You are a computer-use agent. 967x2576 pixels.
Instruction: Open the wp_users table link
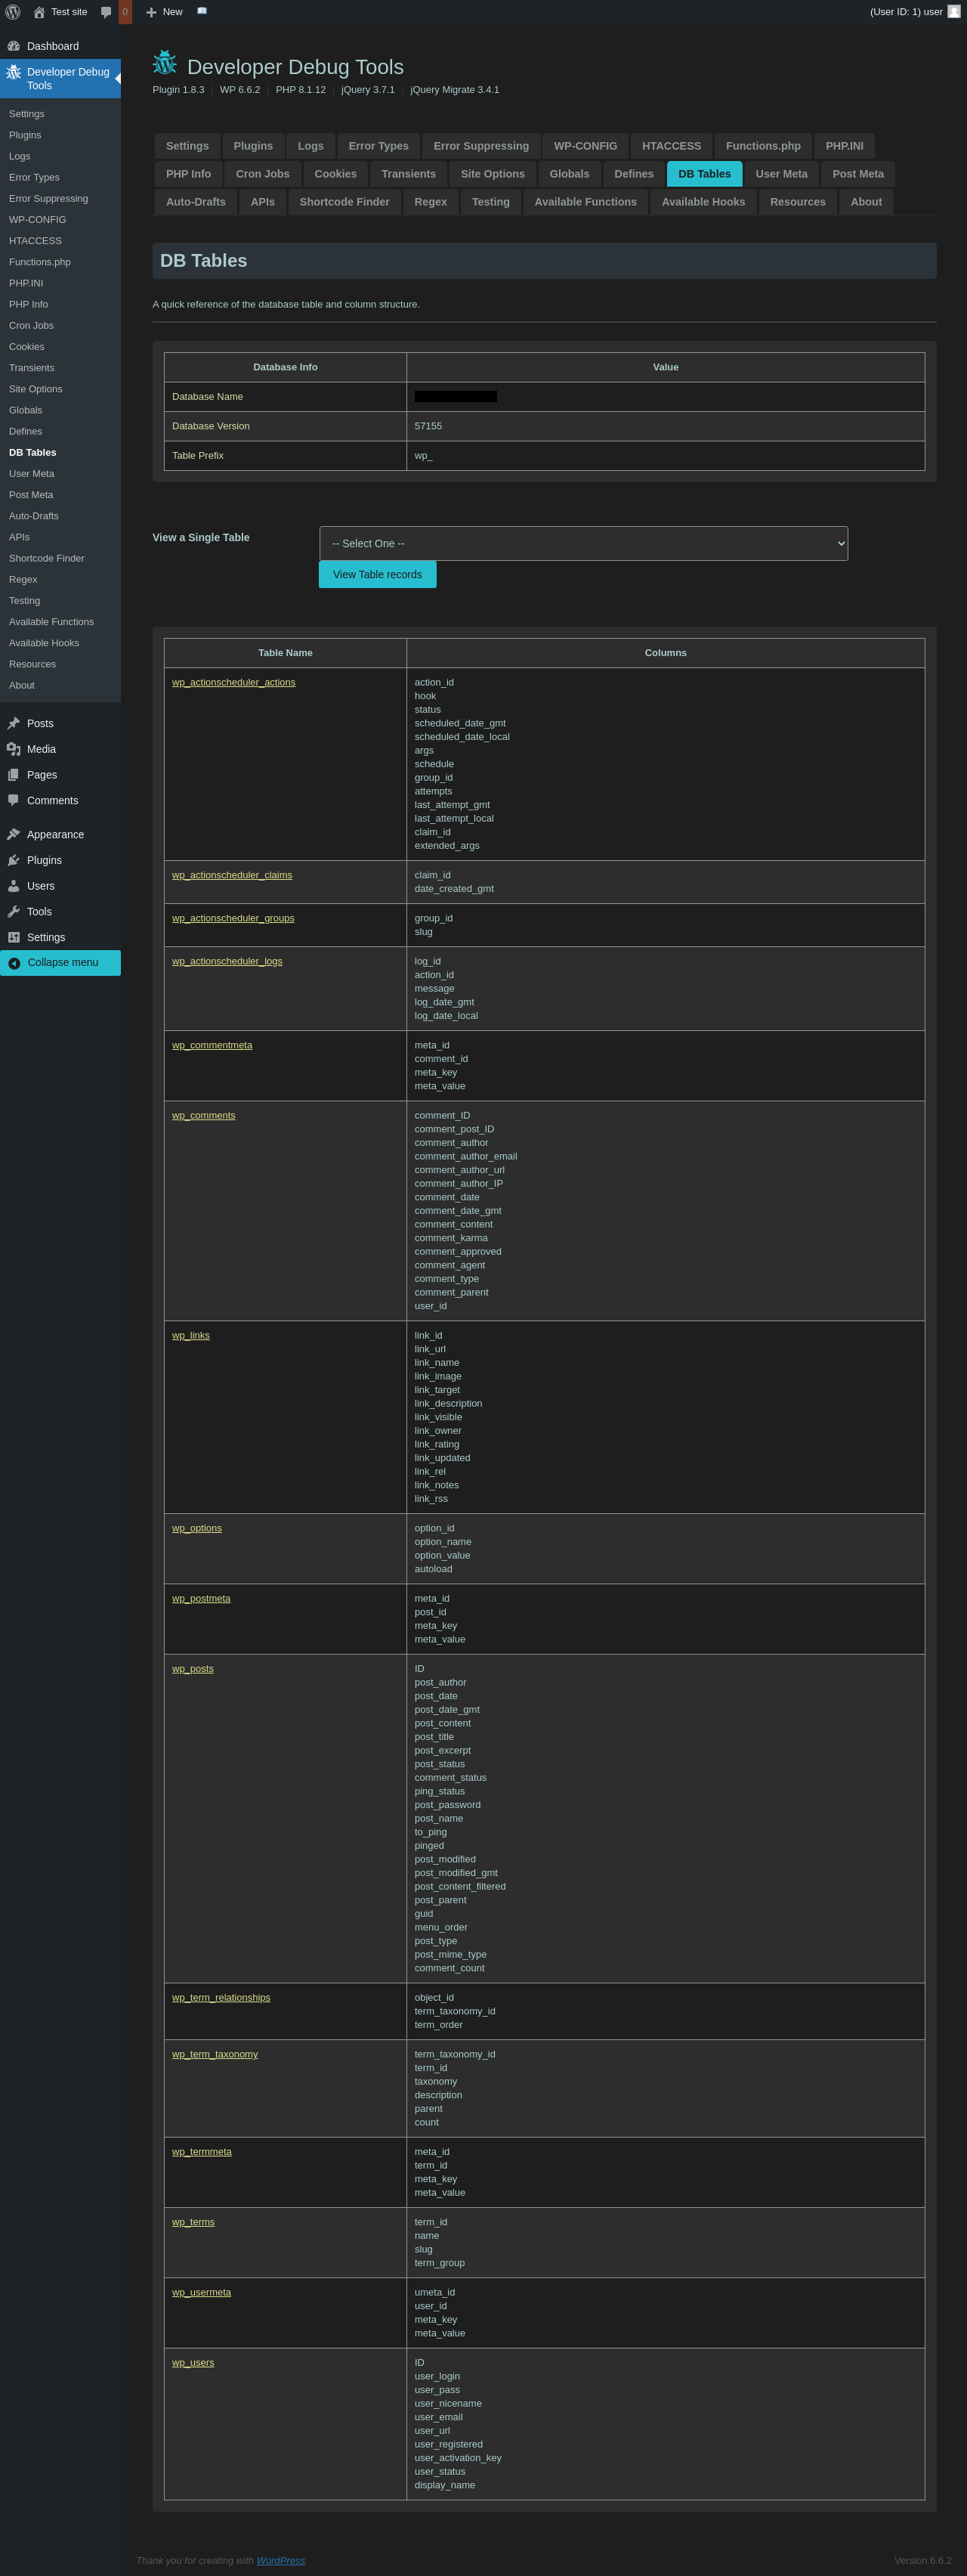click(x=193, y=2362)
